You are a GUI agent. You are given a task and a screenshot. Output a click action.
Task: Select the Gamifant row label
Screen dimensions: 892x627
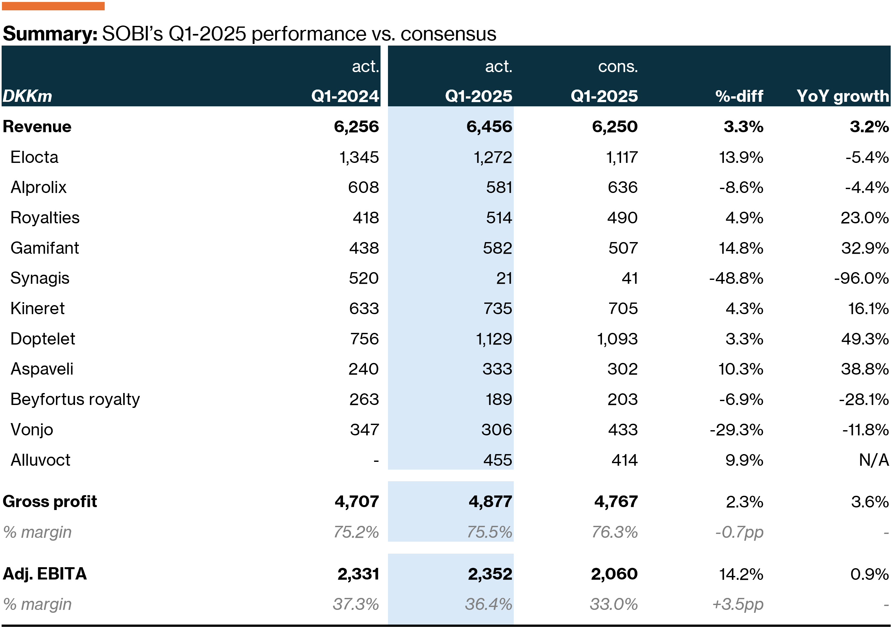click(x=45, y=248)
